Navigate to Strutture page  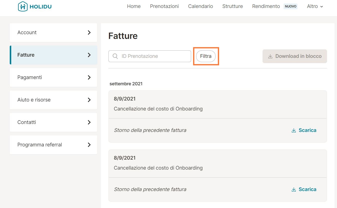232,6
